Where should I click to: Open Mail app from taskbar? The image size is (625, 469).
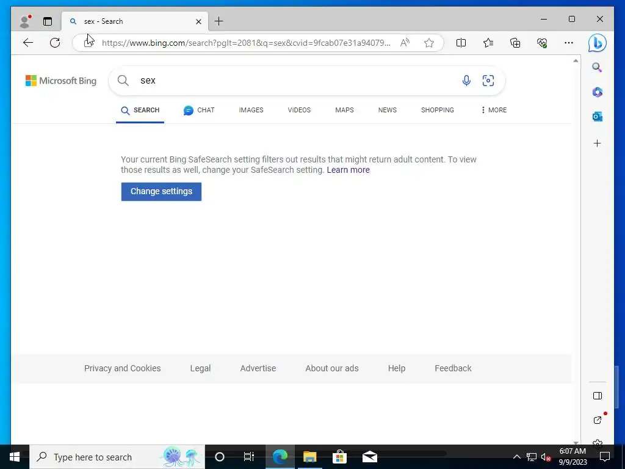(x=369, y=457)
